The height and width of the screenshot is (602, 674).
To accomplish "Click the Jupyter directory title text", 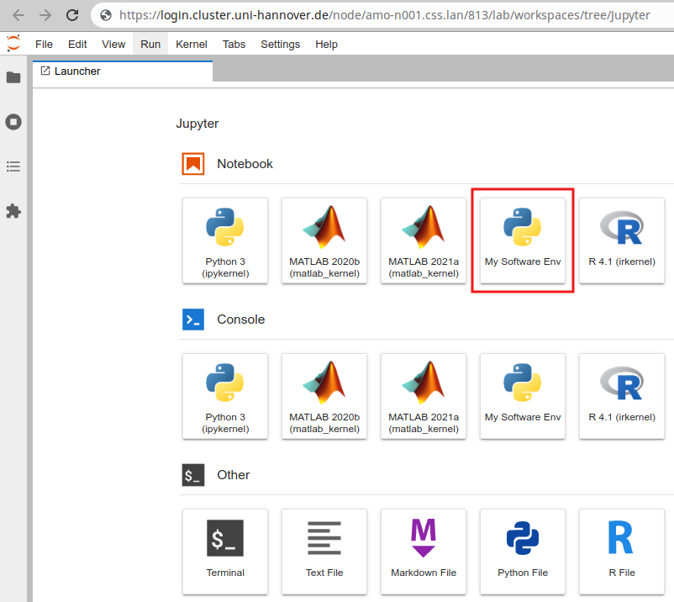I will point(197,124).
